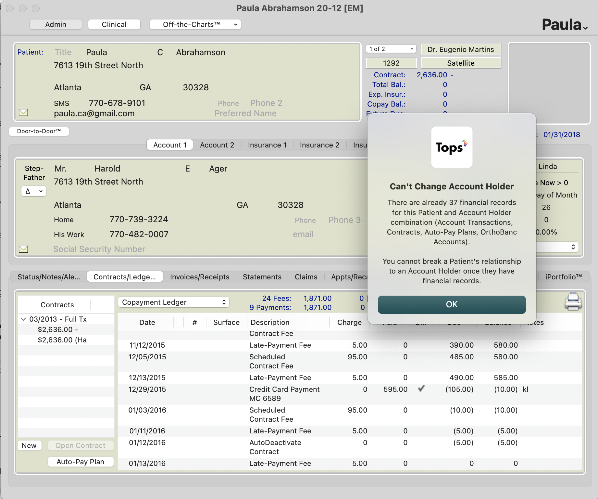Open the Paula user menu
This screenshot has height=499, width=598.
pos(565,25)
